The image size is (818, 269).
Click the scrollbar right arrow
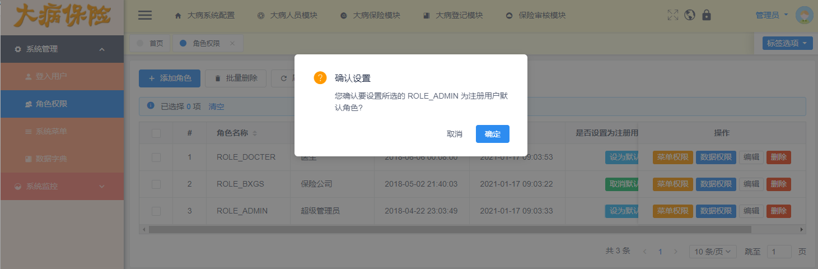[x=802, y=229]
